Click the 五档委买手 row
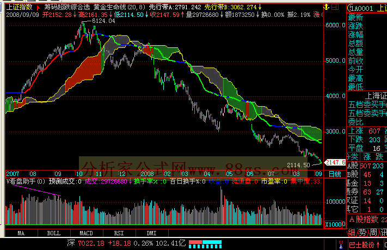The width and height of the screenshot is (387, 250). coord(367,105)
